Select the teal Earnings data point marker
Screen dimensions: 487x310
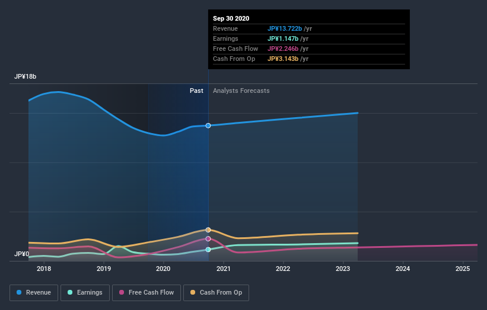coord(208,250)
